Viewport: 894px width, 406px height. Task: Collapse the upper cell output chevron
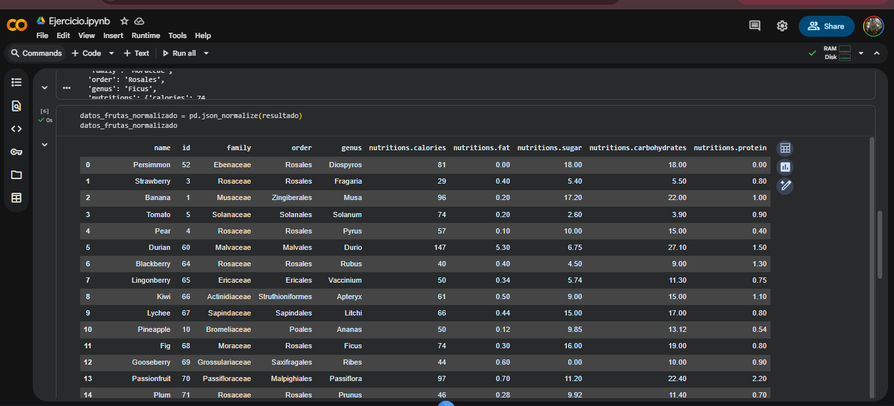click(44, 87)
